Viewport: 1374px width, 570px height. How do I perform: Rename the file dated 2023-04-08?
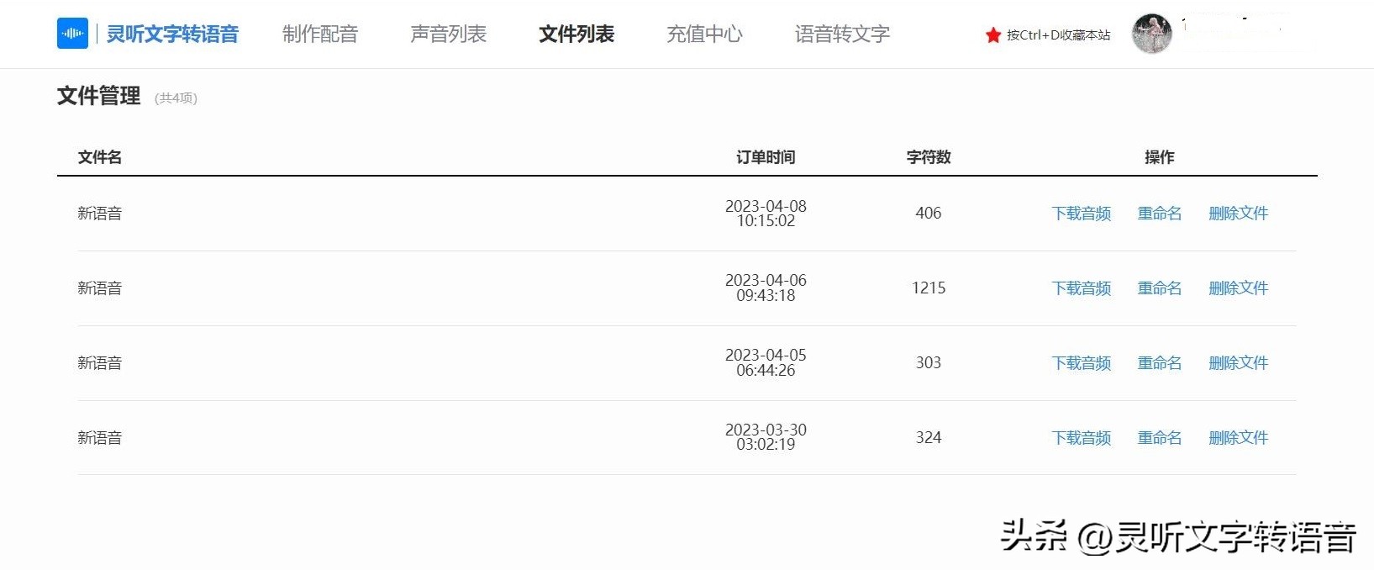point(1159,214)
